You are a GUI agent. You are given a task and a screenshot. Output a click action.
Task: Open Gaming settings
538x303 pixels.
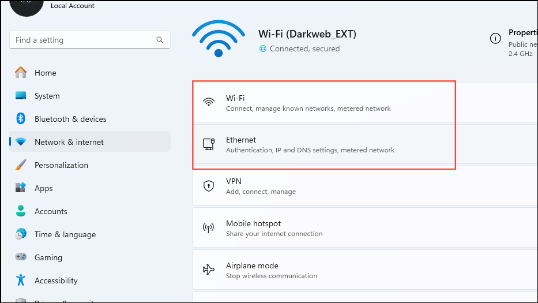coord(90,257)
